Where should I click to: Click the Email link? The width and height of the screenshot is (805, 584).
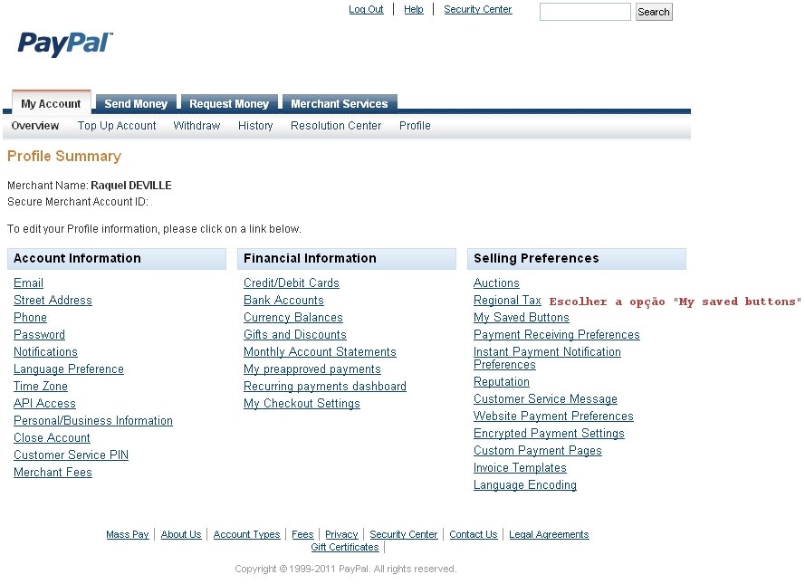[x=28, y=282]
